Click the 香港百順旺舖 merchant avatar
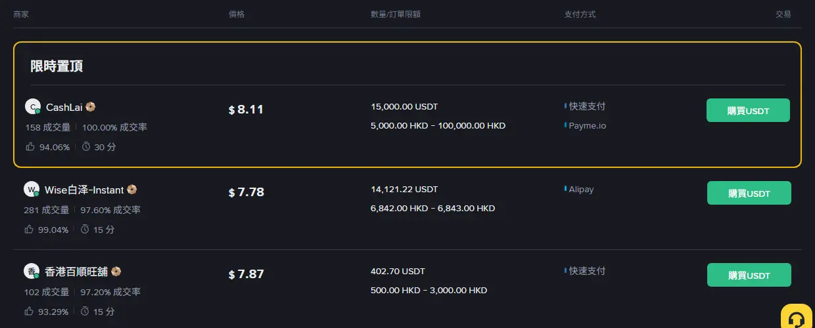The width and height of the screenshot is (815, 328). 32,271
